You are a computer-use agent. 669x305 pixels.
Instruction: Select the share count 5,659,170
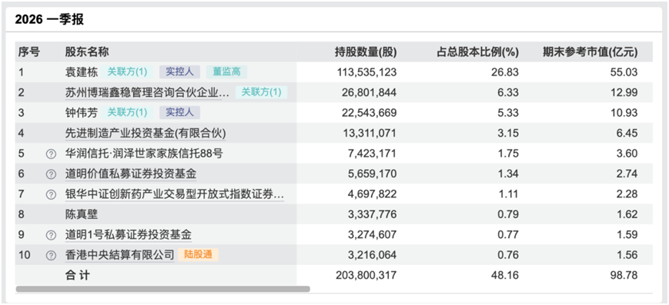(373, 174)
